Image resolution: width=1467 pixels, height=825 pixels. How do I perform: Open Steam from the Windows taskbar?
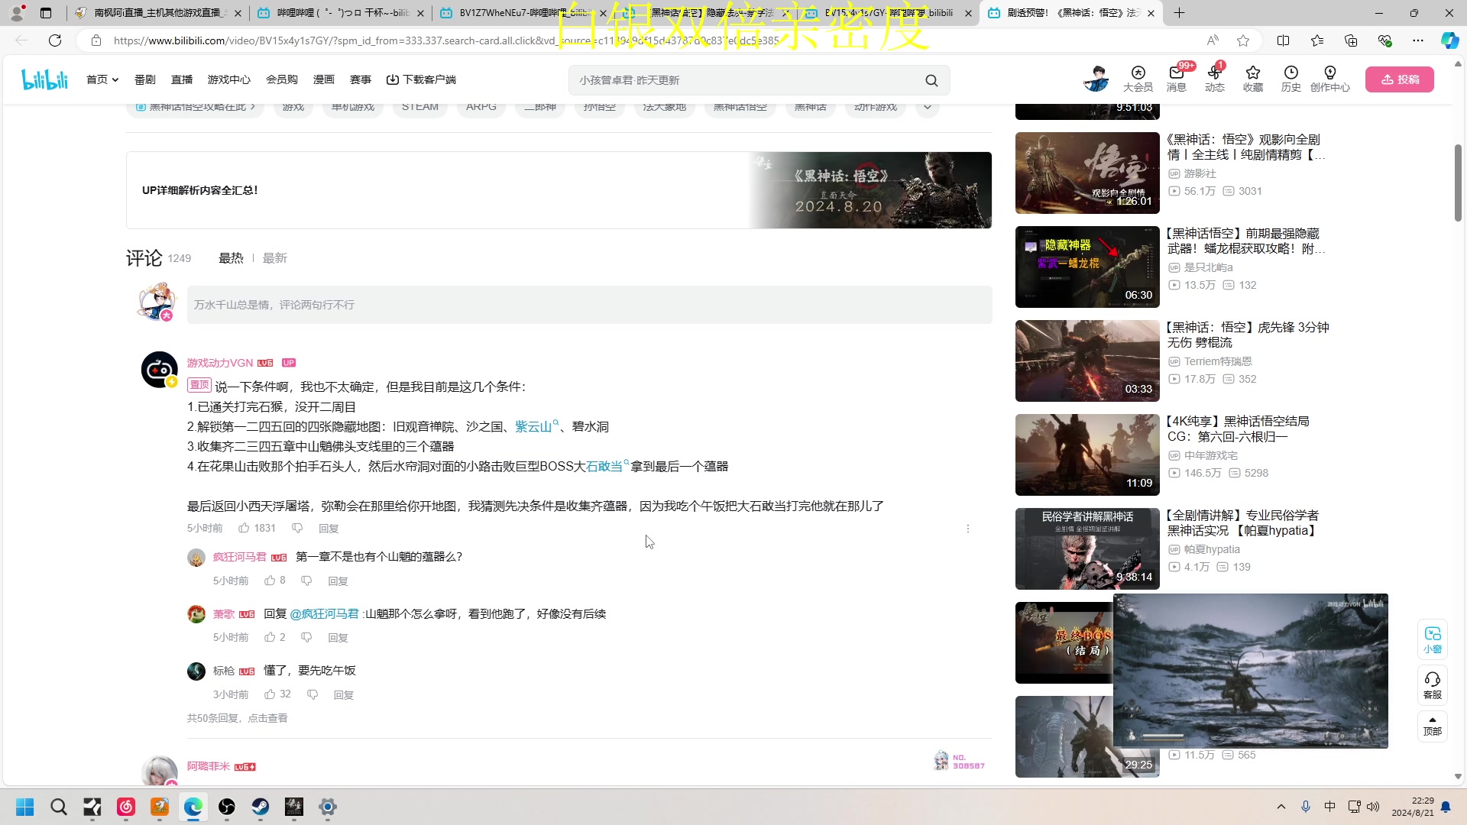[261, 807]
